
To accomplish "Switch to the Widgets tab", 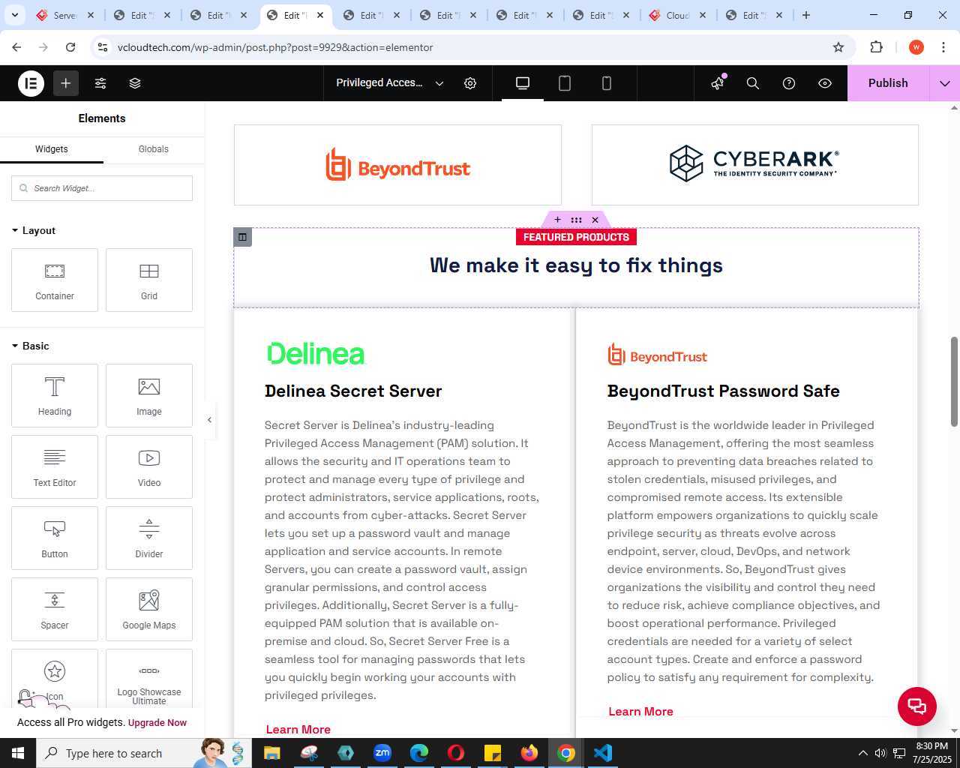I will (52, 149).
